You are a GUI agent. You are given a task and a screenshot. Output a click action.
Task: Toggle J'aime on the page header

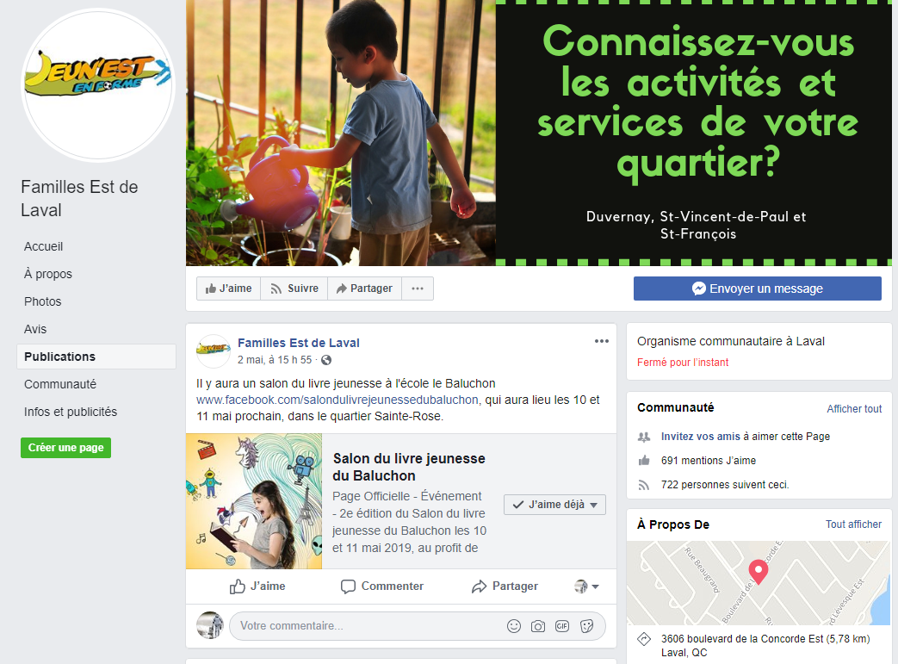[228, 289]
